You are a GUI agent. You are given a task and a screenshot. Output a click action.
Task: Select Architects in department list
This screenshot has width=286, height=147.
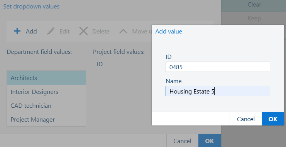click(x=46, y=78)
